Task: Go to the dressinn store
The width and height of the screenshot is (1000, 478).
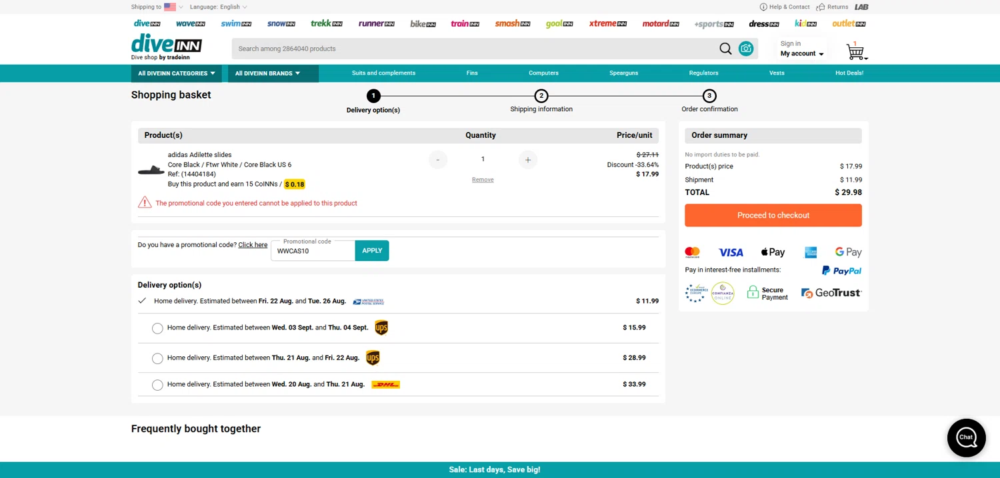Action: point(763,23)
